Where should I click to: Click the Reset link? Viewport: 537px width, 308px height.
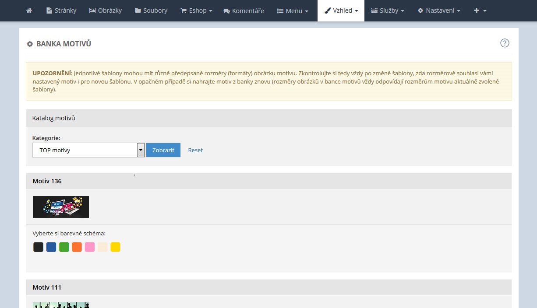click(195, 150)
